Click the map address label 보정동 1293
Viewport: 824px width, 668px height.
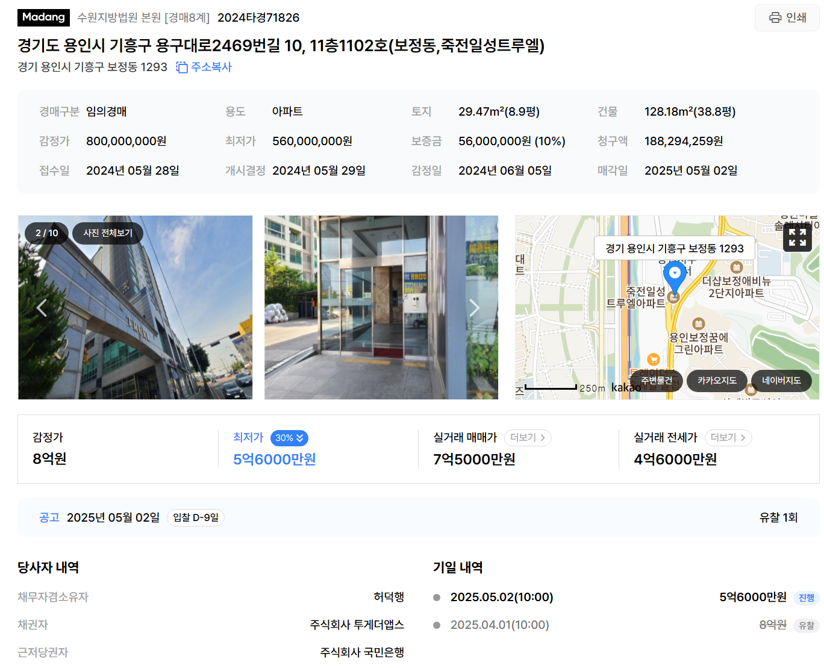(675, 248)
